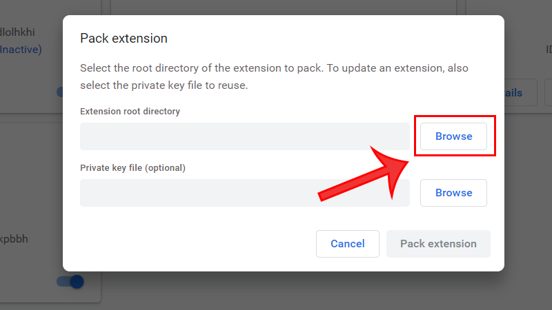Click the Pack extension dialog title
The width and height of the screenshot is (552, 310).
[x=124, y=38]
